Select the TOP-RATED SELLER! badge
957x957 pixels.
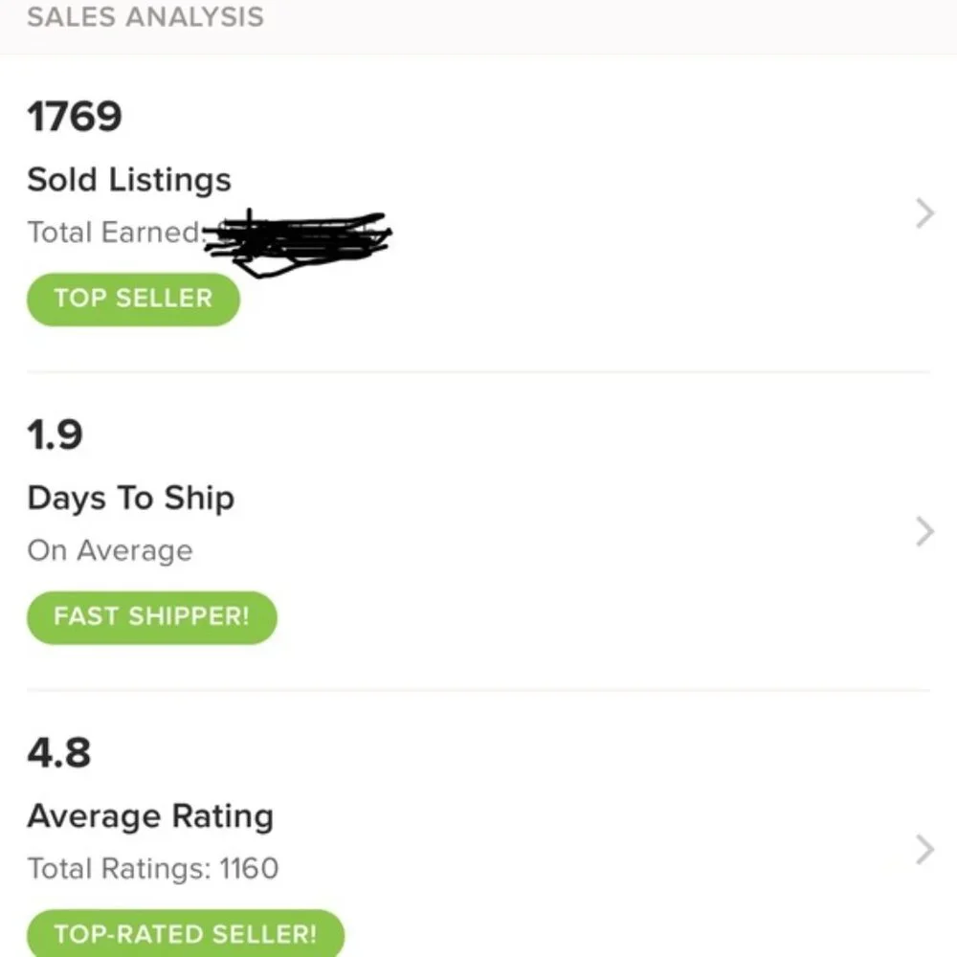(x=185, y=934)
